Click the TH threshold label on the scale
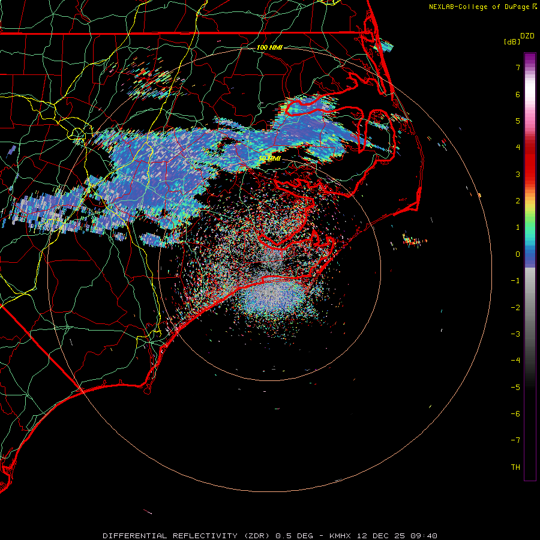 point(515,467)
